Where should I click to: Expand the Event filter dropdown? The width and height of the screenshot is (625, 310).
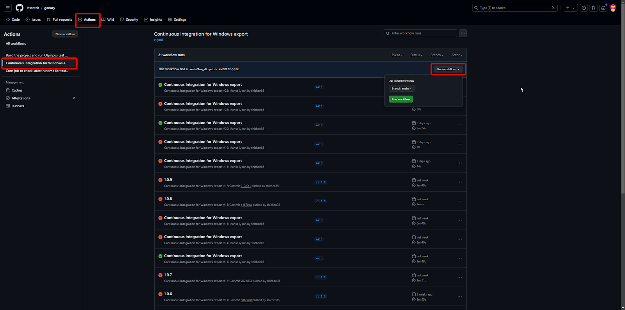(x=397, y=55)
